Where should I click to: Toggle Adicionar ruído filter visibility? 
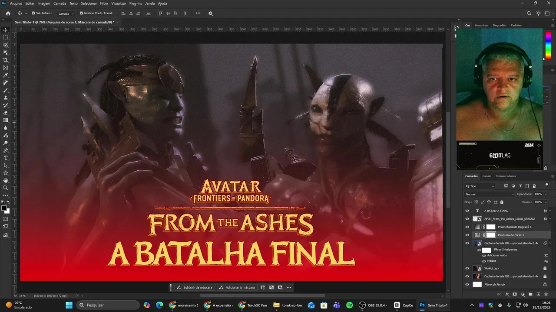[484, 255]
